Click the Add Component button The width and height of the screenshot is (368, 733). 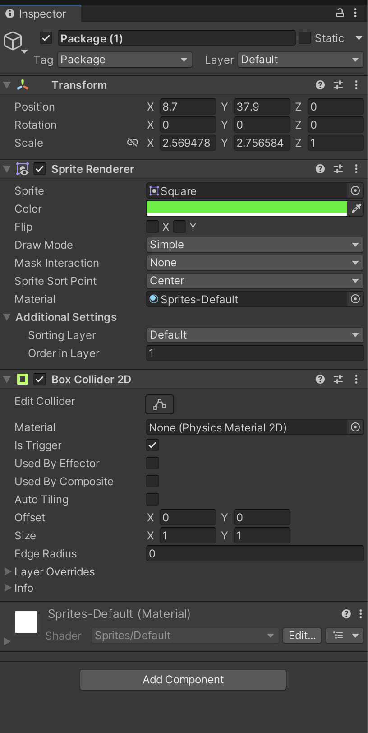click(183, 679)
